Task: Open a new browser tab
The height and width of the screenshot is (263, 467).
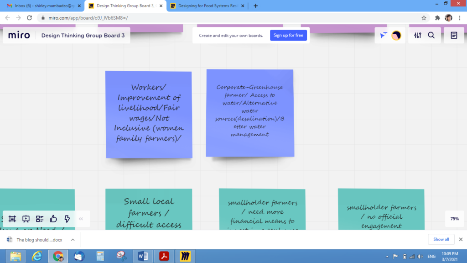Action: pyautogui.click(x=255, y=6)
